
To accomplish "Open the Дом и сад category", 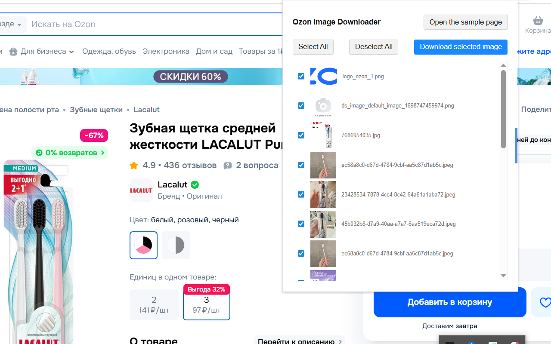I will coord(214,51).
